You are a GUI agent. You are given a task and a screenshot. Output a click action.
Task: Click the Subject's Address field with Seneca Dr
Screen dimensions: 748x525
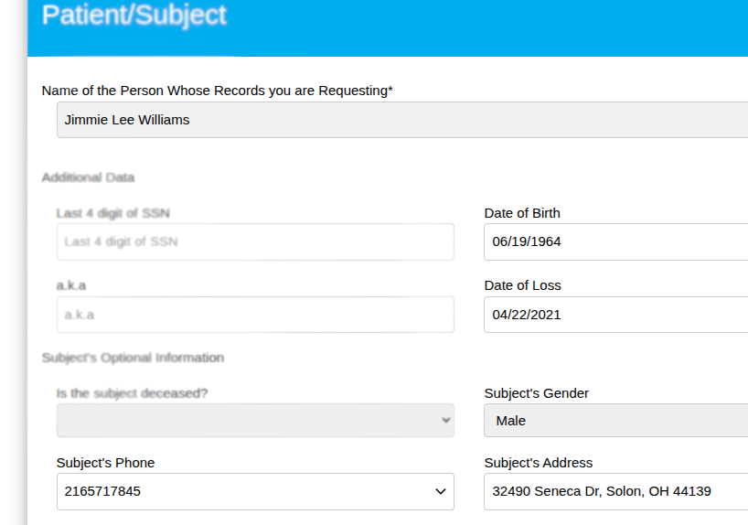pyautogui.click(x=615, y=492)
